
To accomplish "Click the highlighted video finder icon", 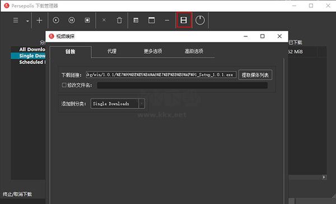I will click(184, 20).
